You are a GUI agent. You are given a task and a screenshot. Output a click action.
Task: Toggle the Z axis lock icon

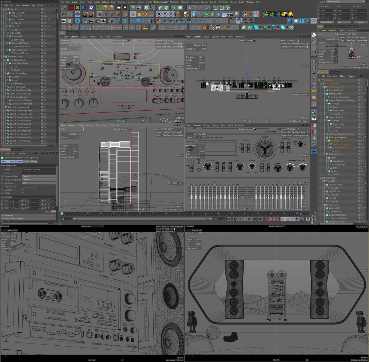pos(171,14)
